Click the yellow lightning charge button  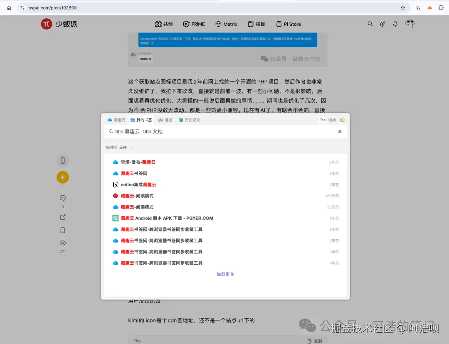coord(63,177)
